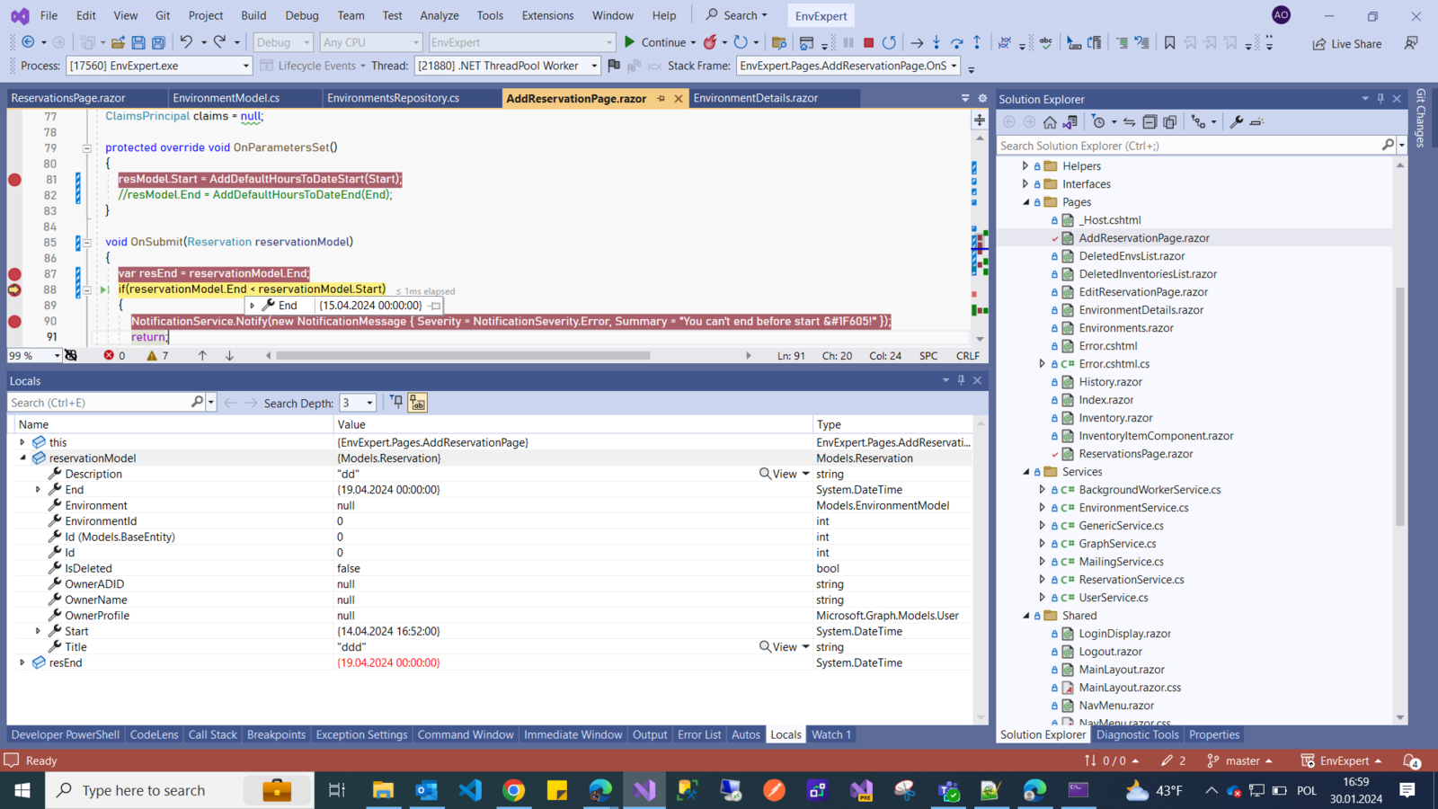The image size is (1438, 809).
Task: Expand the Helpers folder
Action: 1025,166
